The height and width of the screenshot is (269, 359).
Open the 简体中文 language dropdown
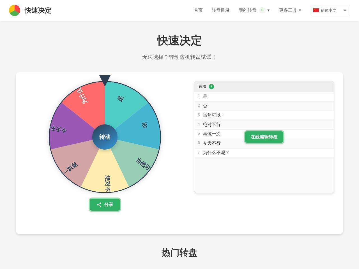pyautogui.click(x=330, y=10)
